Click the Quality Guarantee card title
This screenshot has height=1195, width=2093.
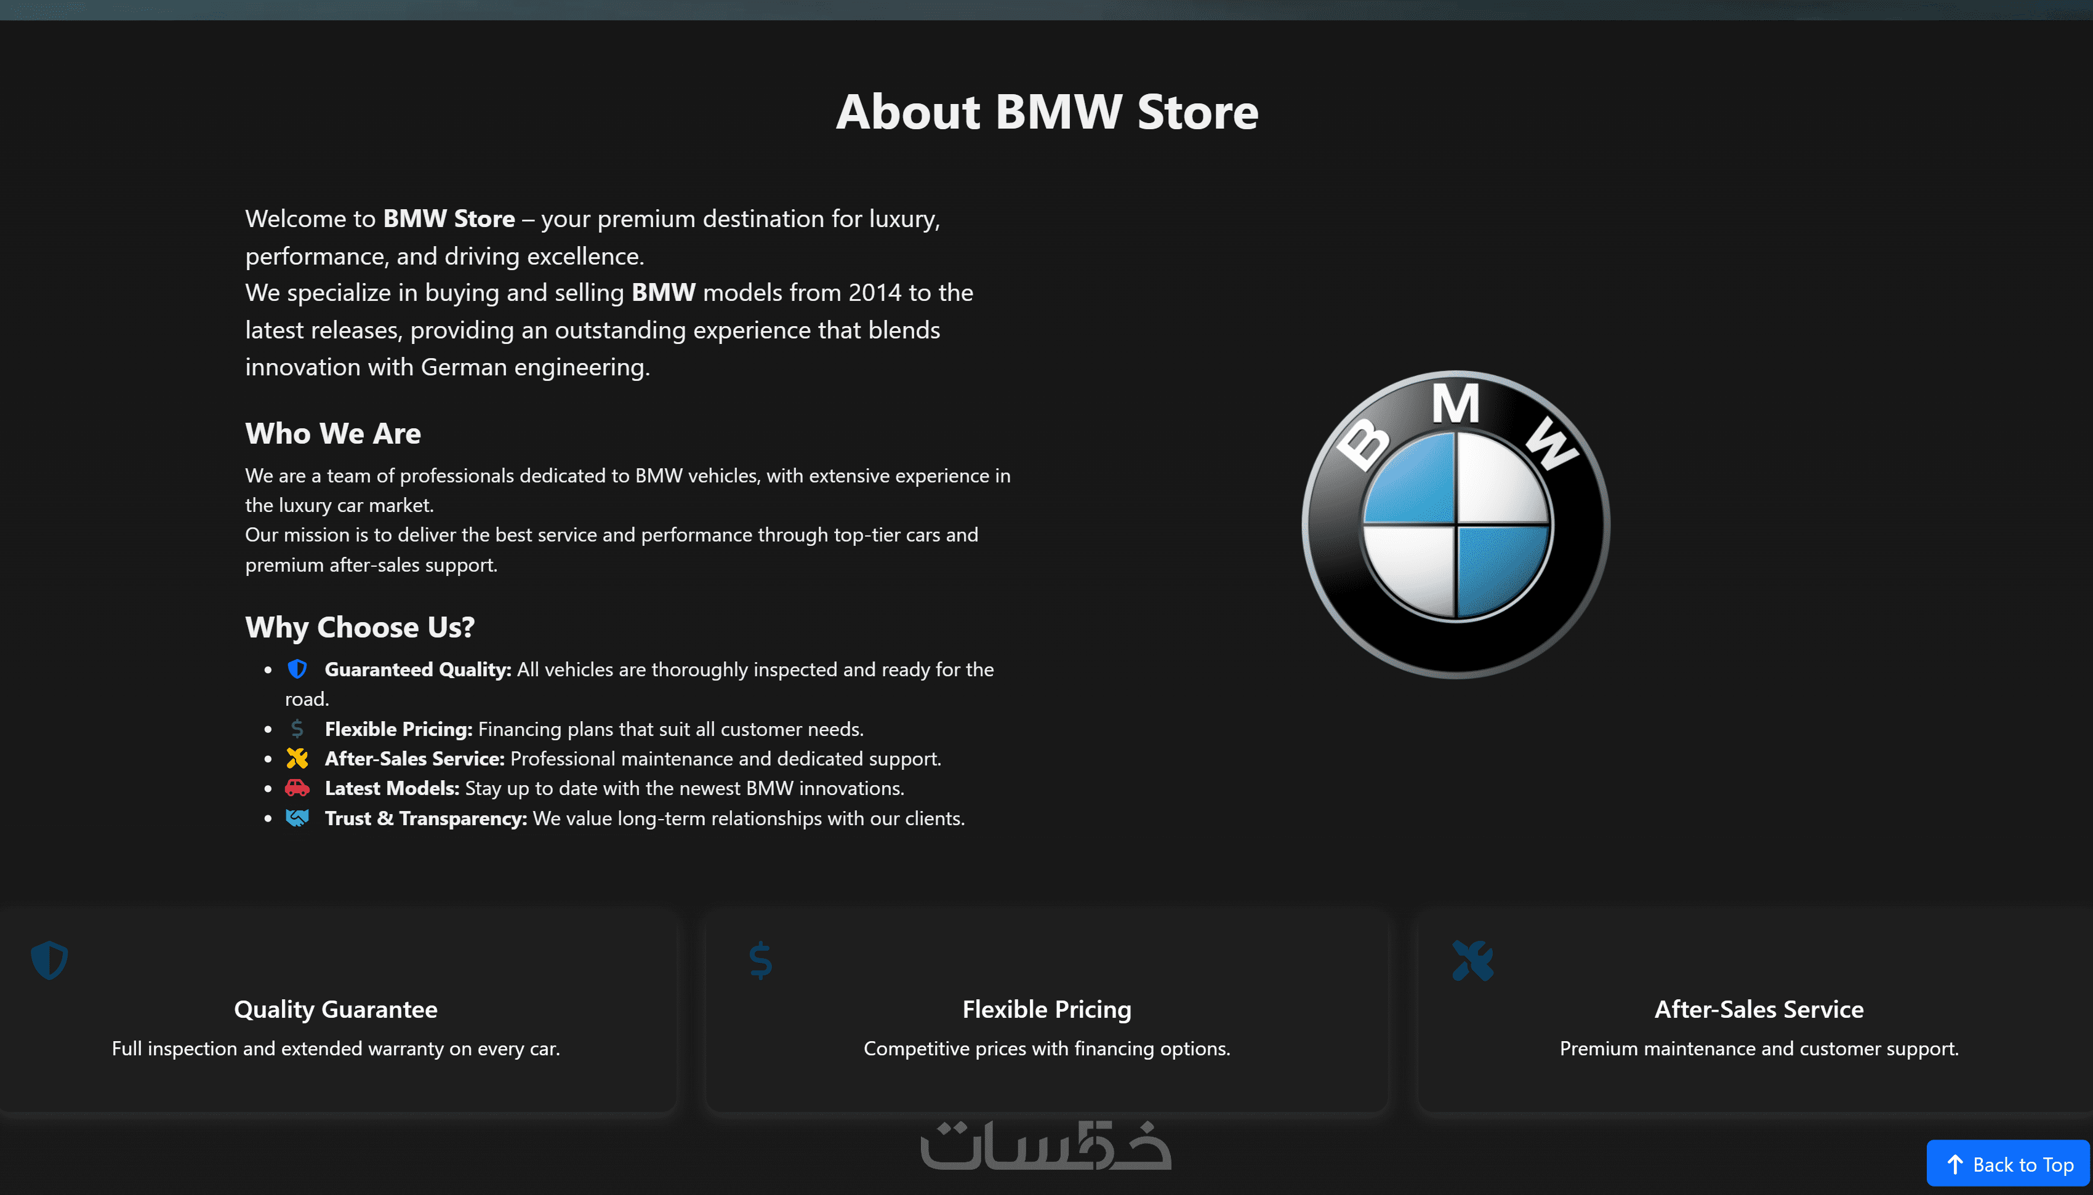[335, 1009]
